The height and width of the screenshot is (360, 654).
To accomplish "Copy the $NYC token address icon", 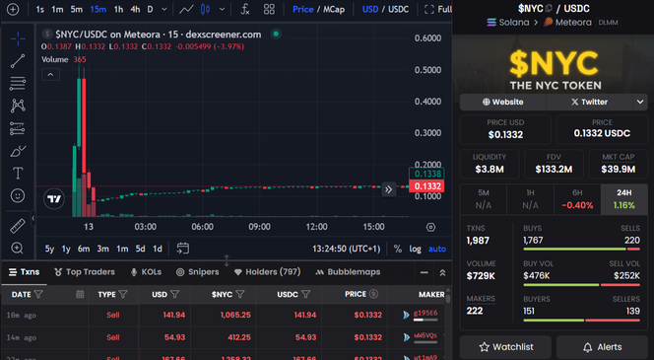I will pos(549,8).
